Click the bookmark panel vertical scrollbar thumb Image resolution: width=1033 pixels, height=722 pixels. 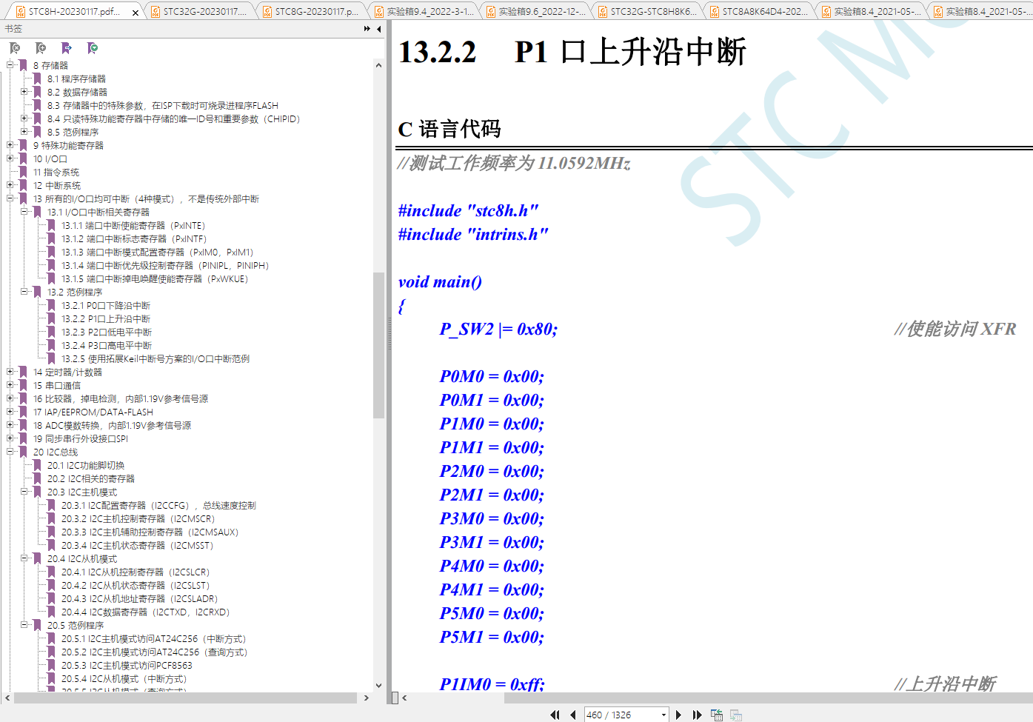click(378, 346)
